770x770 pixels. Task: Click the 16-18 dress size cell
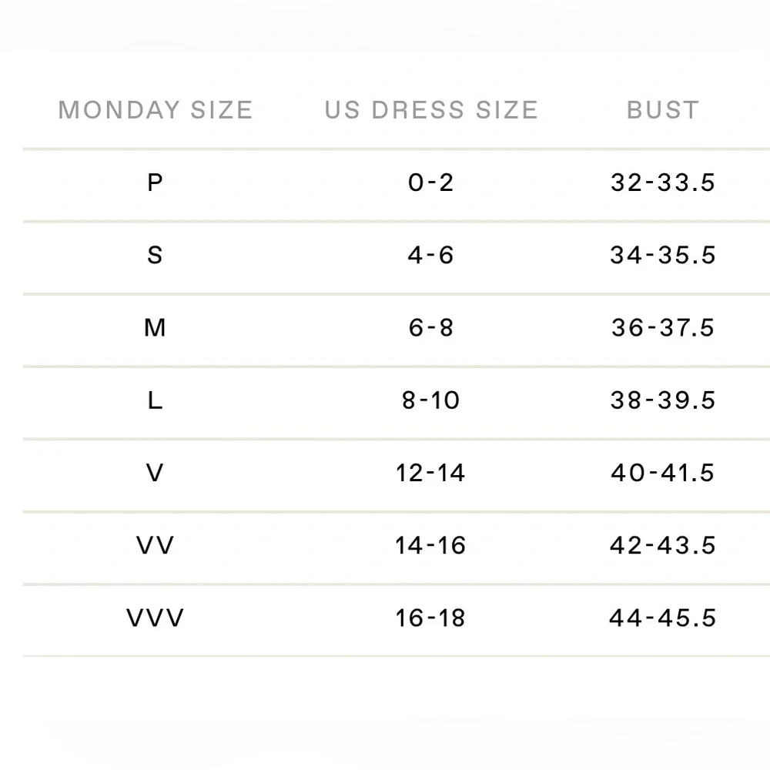[x=430, y=618]
